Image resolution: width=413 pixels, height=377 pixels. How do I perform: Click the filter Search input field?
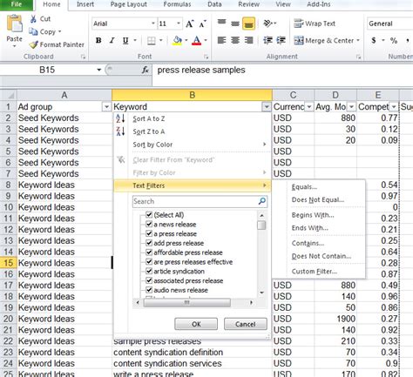click(195, 201)
